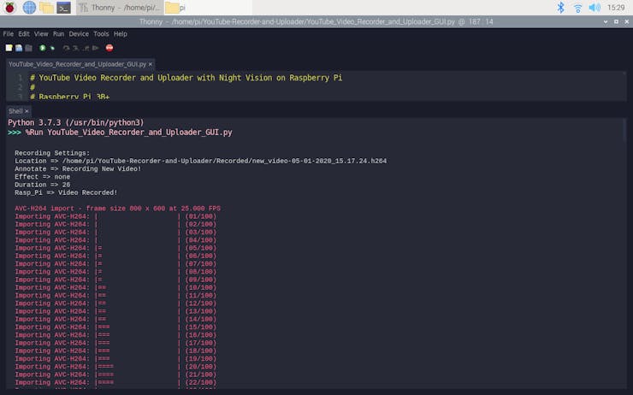This screenshot has height=395, width=633.
Task: Click the Step into debug icon
Action: click(76, 48)
